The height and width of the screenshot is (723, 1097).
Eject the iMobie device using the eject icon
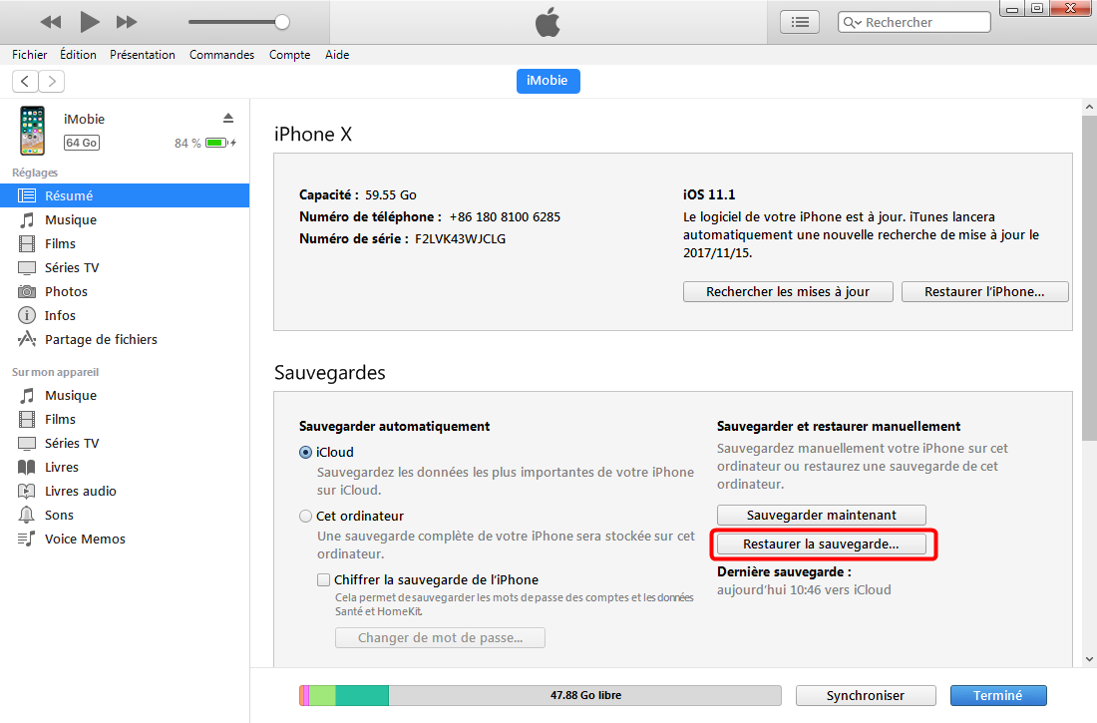coord(228,118)
